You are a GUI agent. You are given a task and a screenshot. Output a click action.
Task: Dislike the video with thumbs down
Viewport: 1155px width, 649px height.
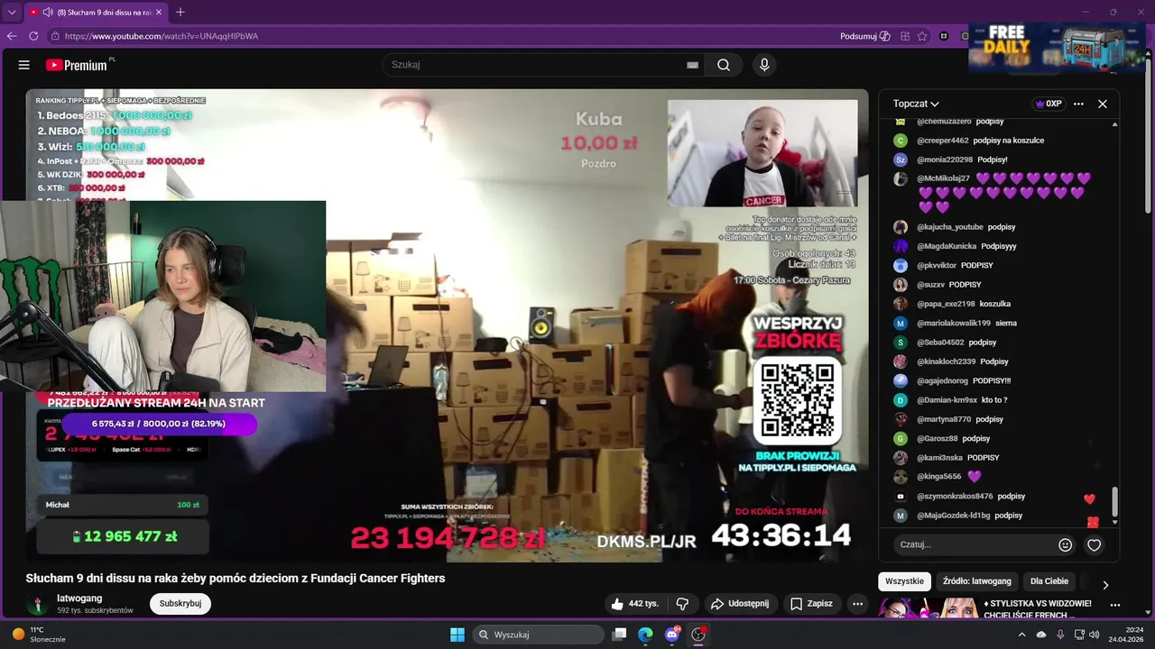click(x=683, y=603)
